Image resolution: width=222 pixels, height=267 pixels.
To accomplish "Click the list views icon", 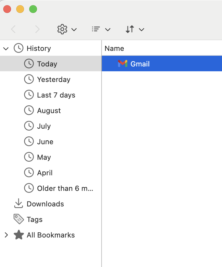I will point(96,29).
